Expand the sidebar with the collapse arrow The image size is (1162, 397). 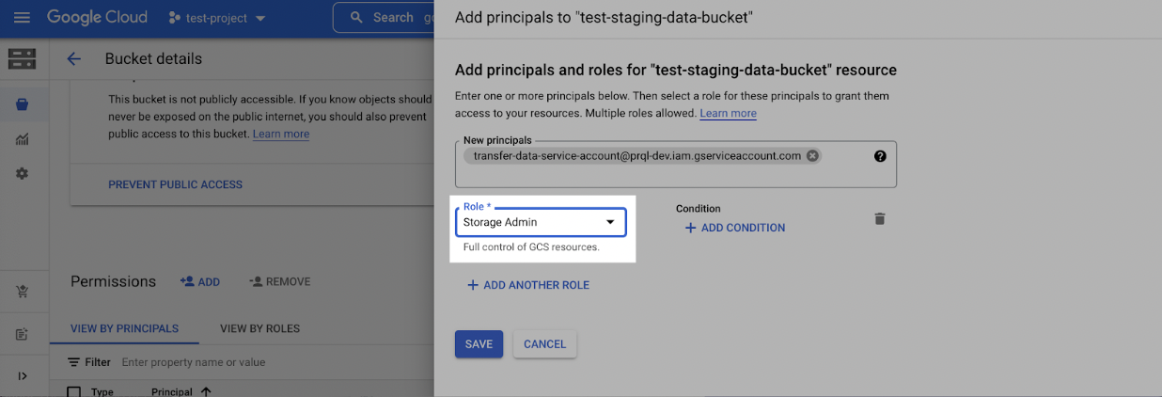[x=22, y=376]
